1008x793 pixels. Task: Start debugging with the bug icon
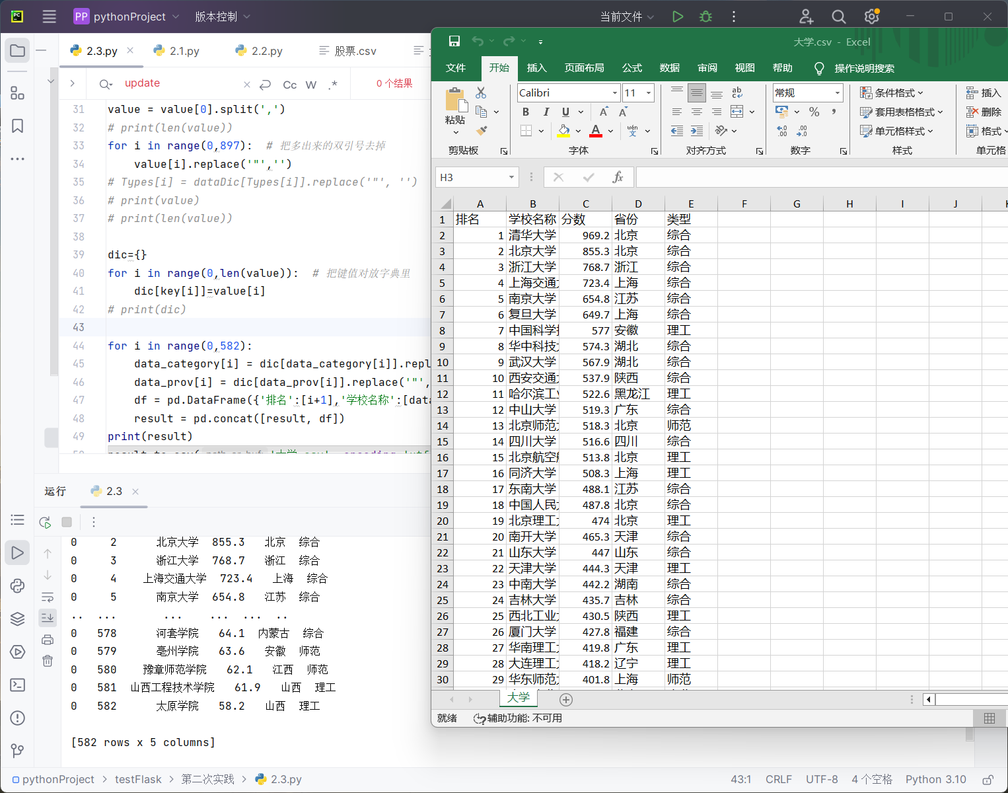(705, 17)
